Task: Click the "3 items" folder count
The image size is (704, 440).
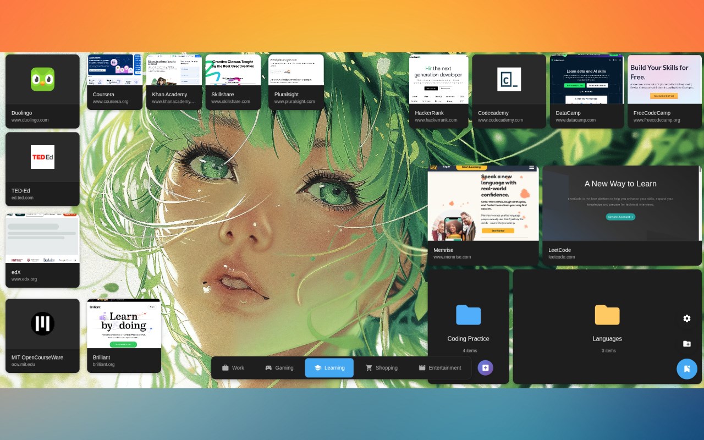Action: tap(608, 350)
